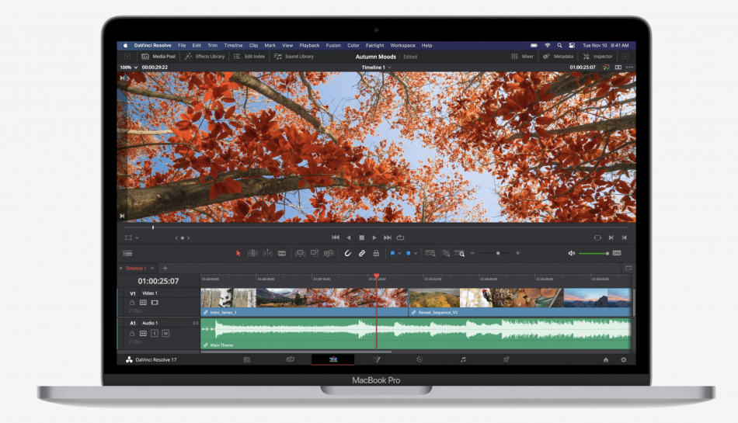Open the Fairlight music note page

pyautogui.click(x=463, y=359)
